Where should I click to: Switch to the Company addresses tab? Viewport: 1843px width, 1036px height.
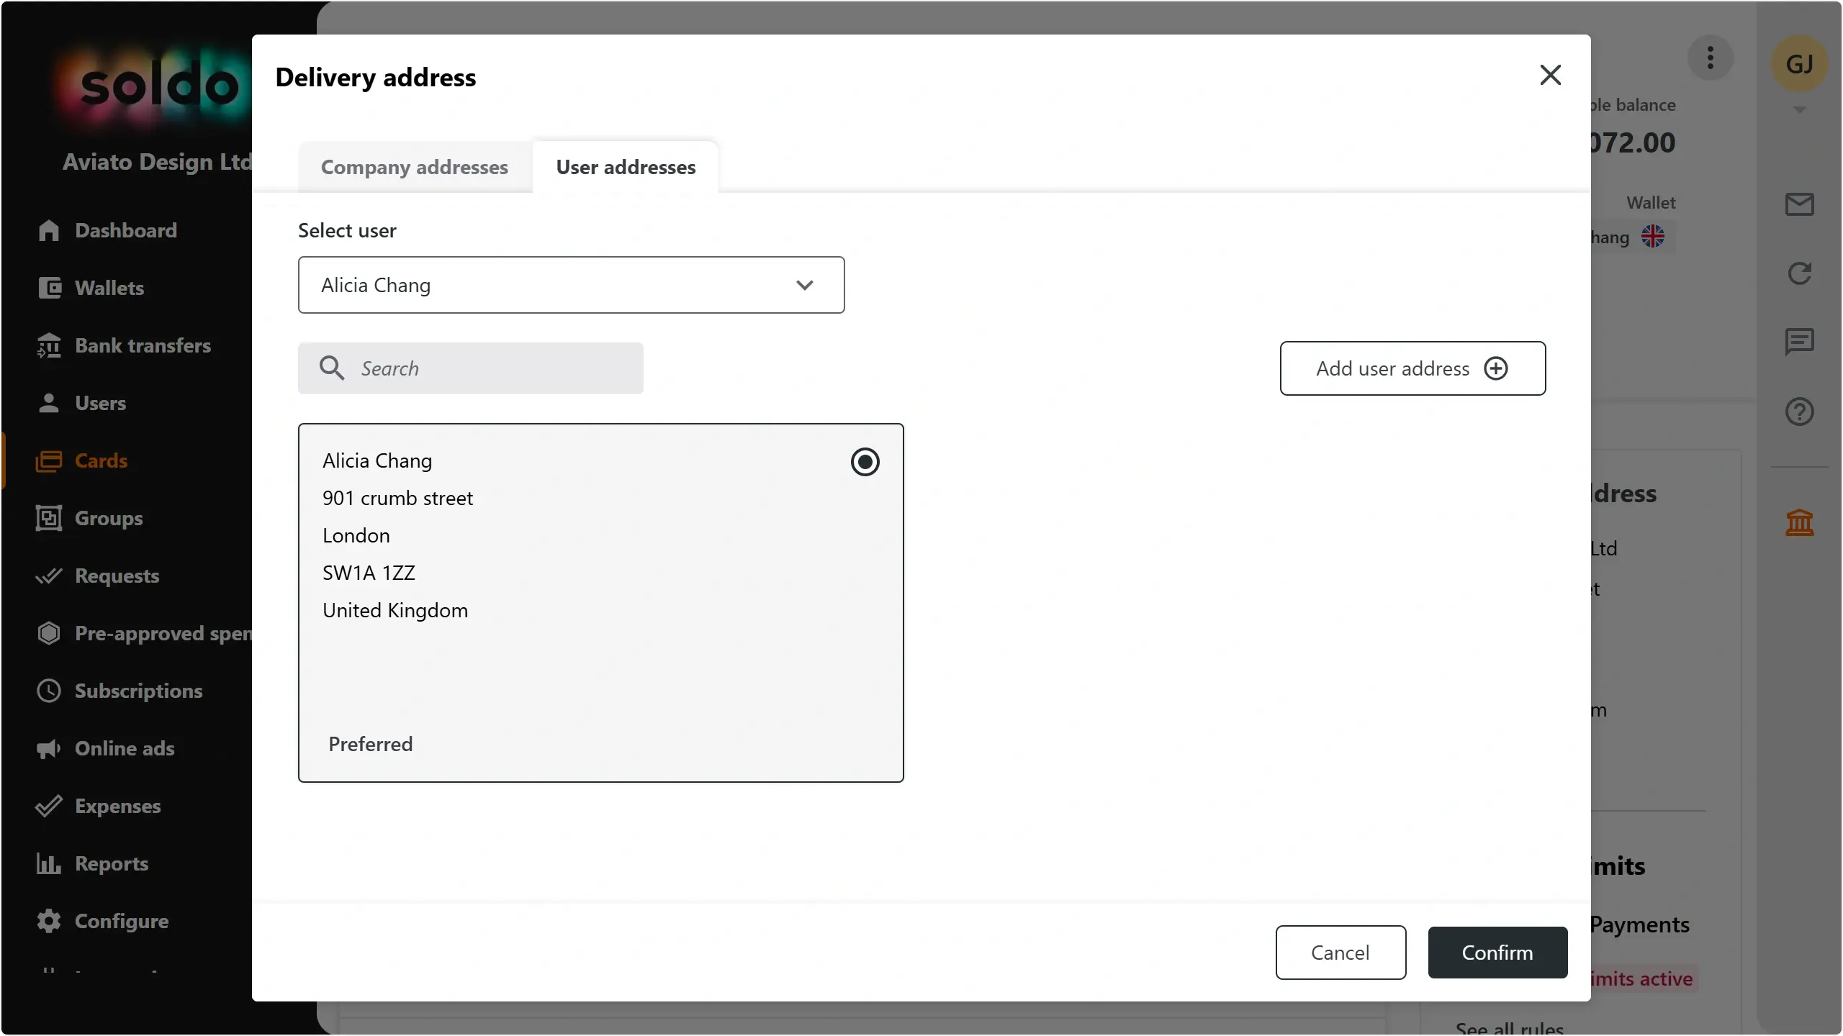(x=415, y=167)
